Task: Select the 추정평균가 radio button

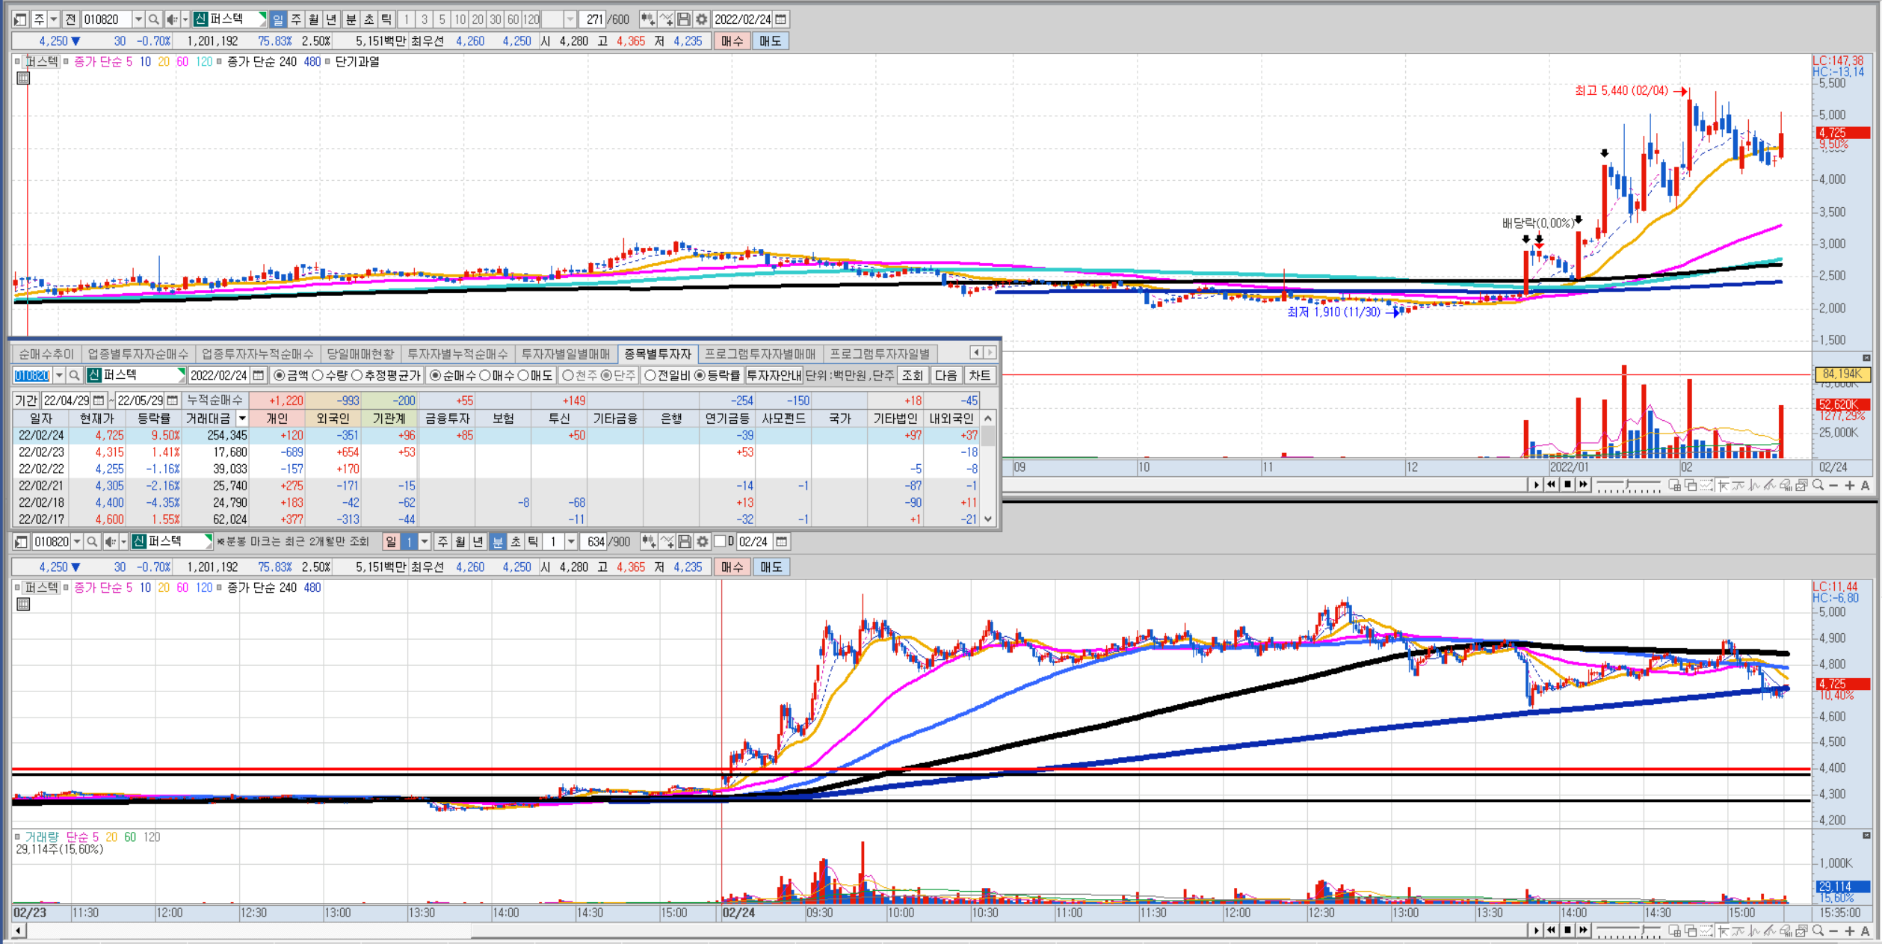Action: [357, 375]
